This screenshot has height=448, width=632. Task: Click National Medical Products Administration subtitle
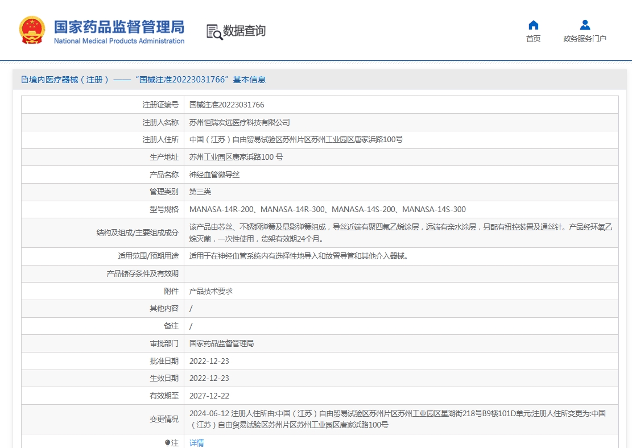click(119, 41)
